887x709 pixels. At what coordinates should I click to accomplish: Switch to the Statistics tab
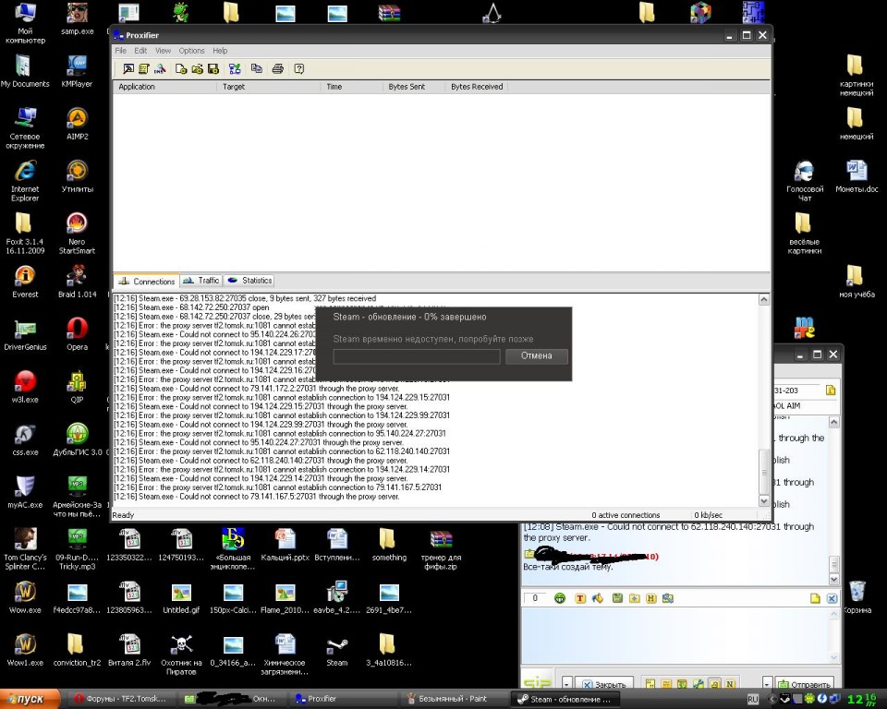point(250,281)
